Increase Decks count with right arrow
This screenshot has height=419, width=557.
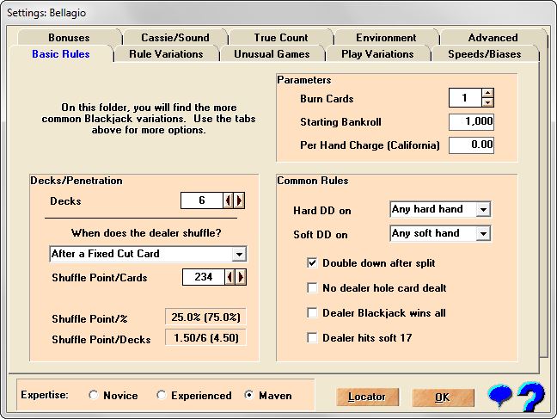[x=239, y=200]
